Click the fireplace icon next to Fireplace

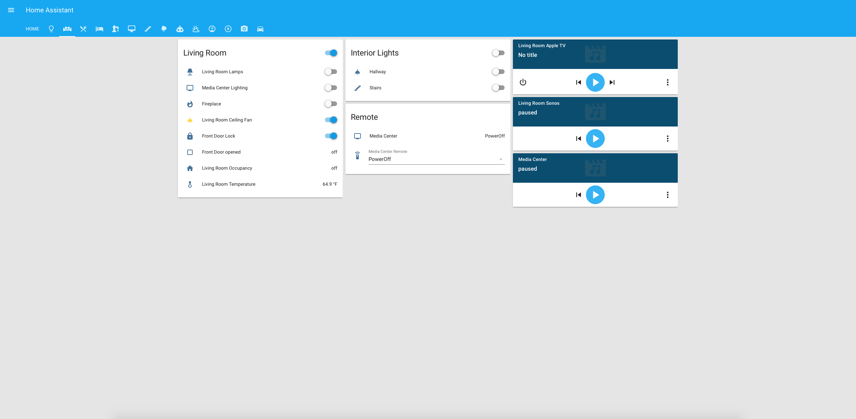(x=189, y=104)
